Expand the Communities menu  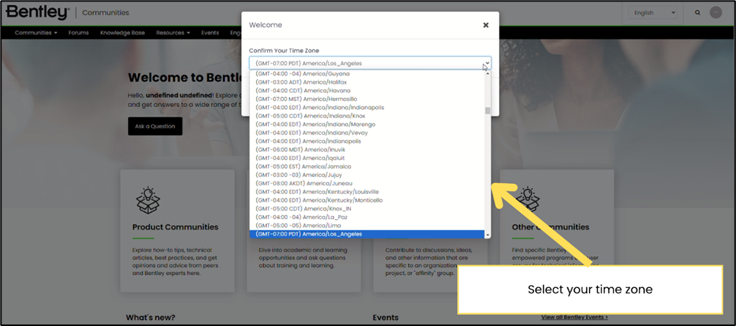pos(36,33)
